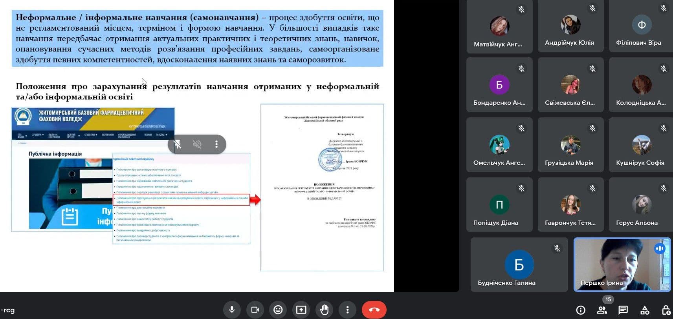This screenshot has width=673, height=319.
Task: Select participant tile Андрійчук Юлія
Action: pyautogui.click(x=570, y=26)
